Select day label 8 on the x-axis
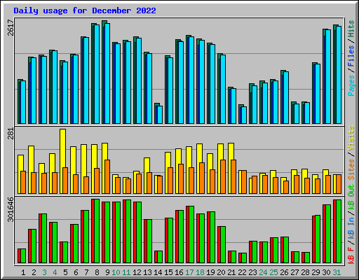 click(x=97, y=272)
